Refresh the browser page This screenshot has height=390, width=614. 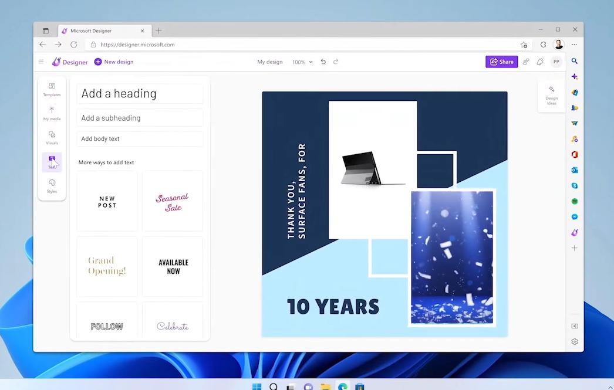(73, 45)
